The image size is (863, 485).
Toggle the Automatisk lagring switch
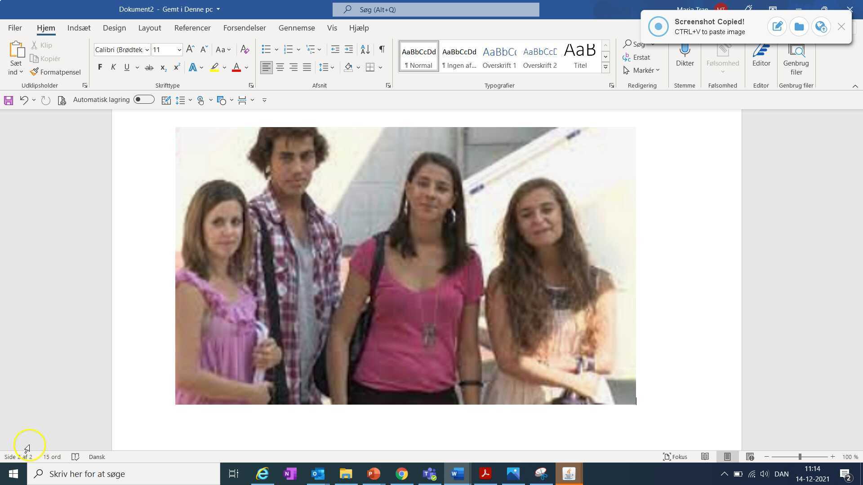[x=144, y=100]
